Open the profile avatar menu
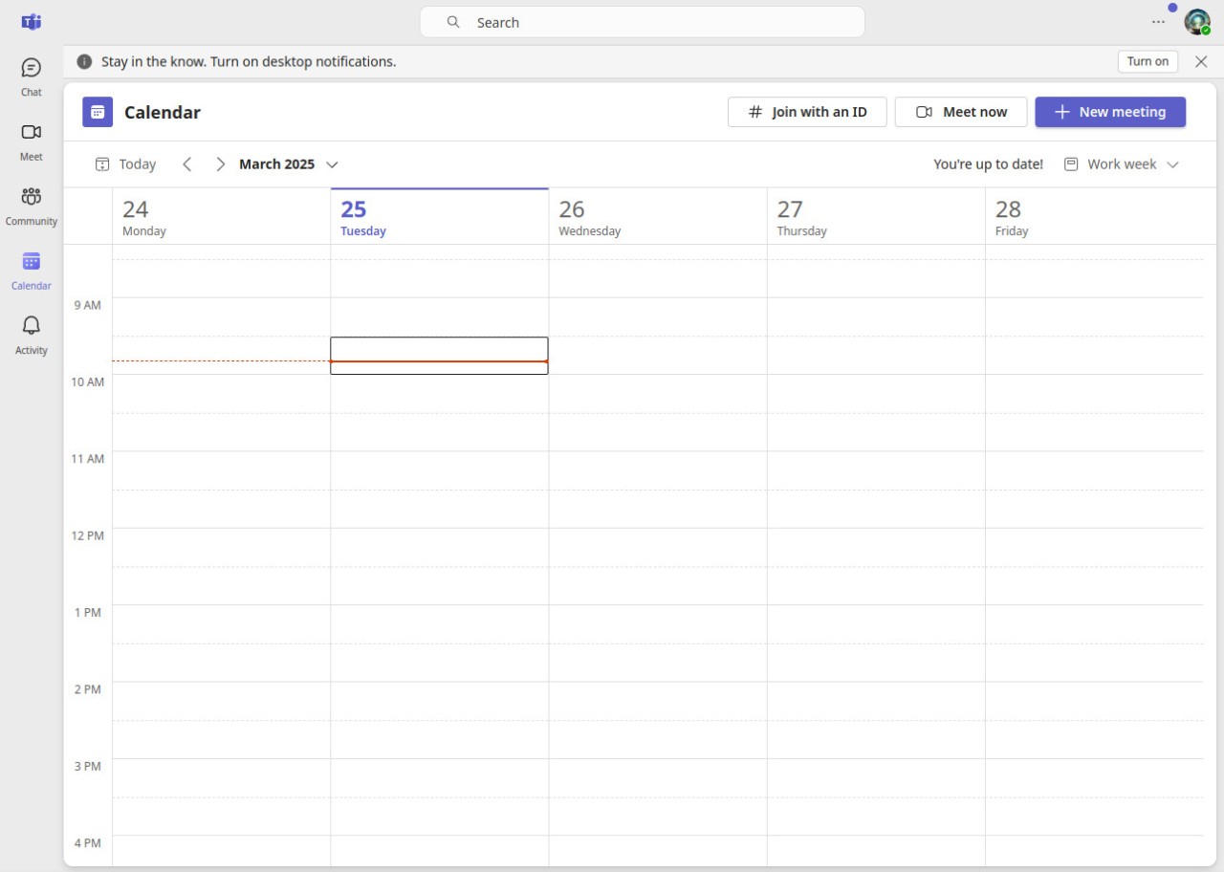 pyautogui.click(x=1197, y=22)
